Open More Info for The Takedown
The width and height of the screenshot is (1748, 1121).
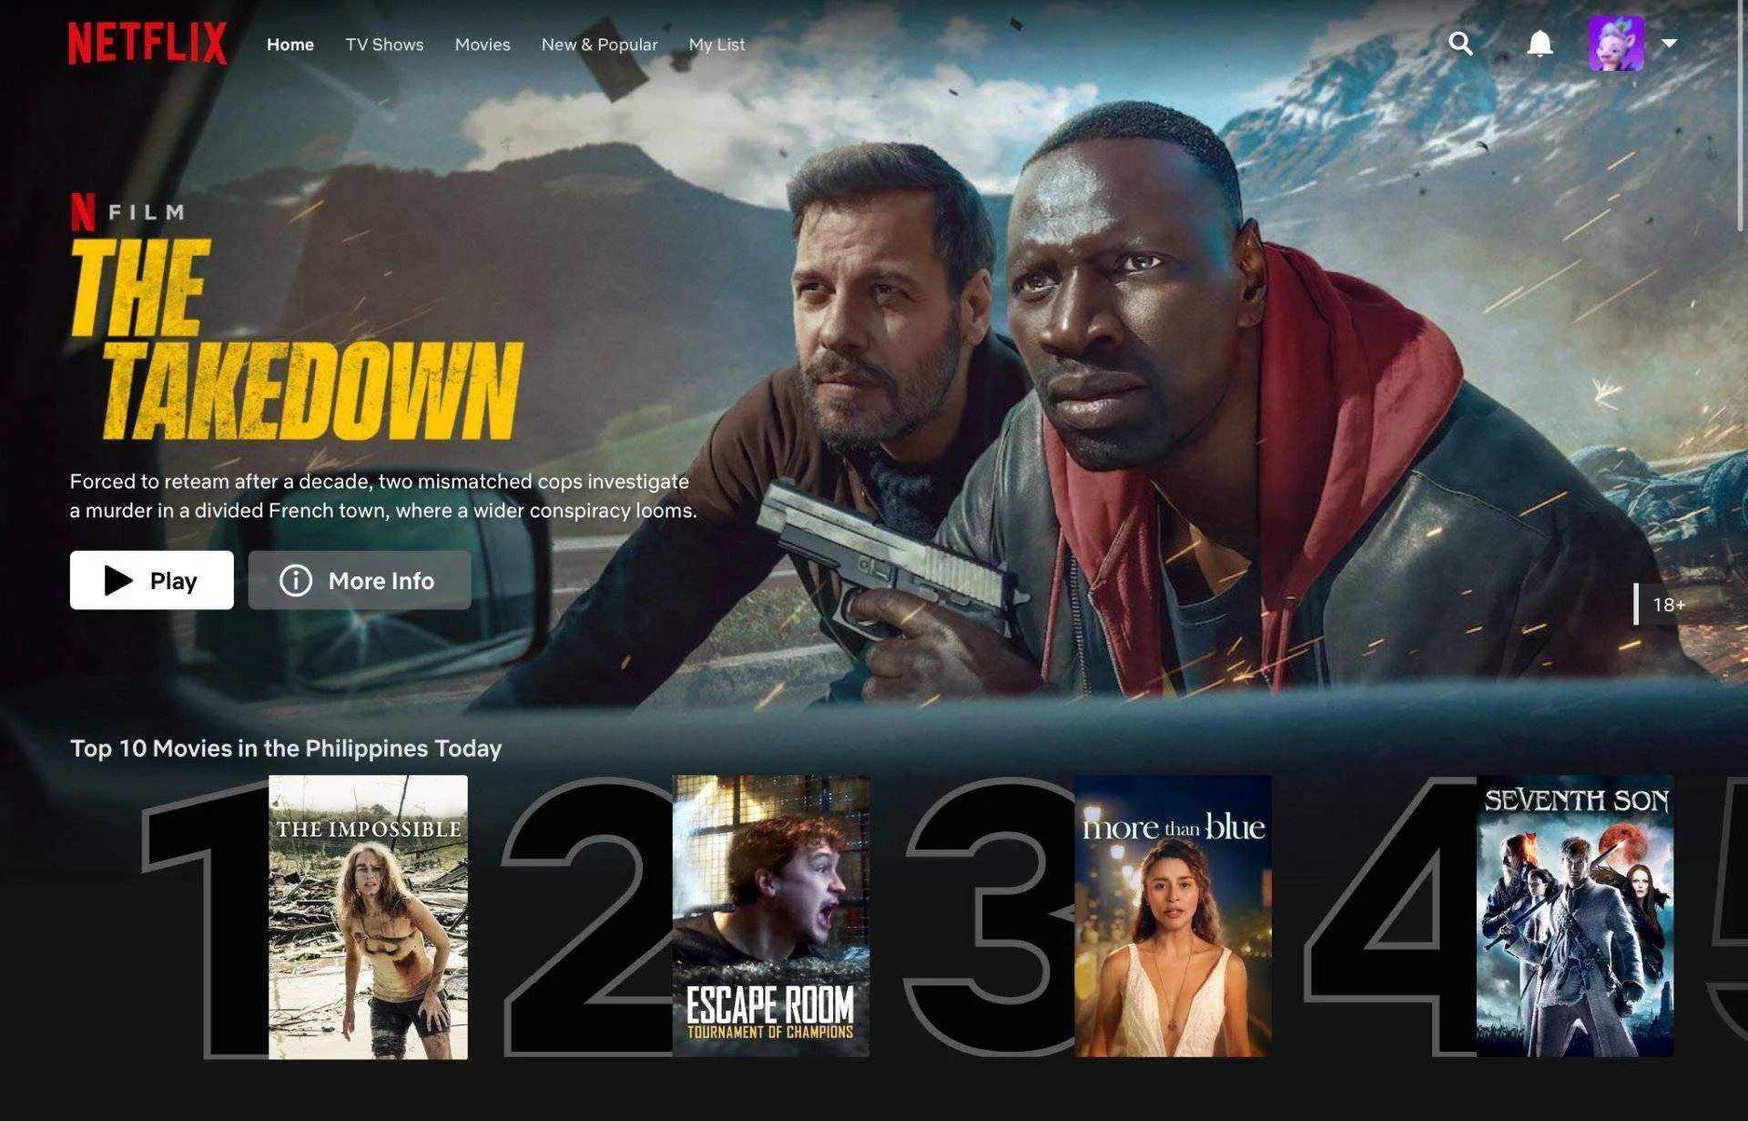(360, 580)
